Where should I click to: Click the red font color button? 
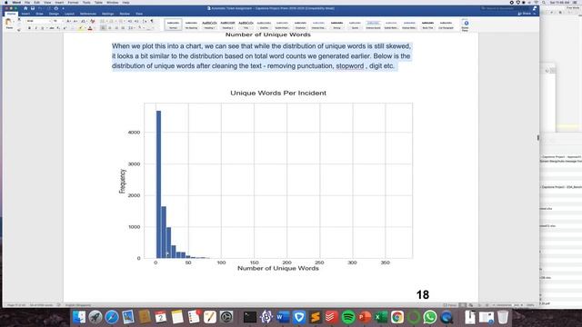90,28
